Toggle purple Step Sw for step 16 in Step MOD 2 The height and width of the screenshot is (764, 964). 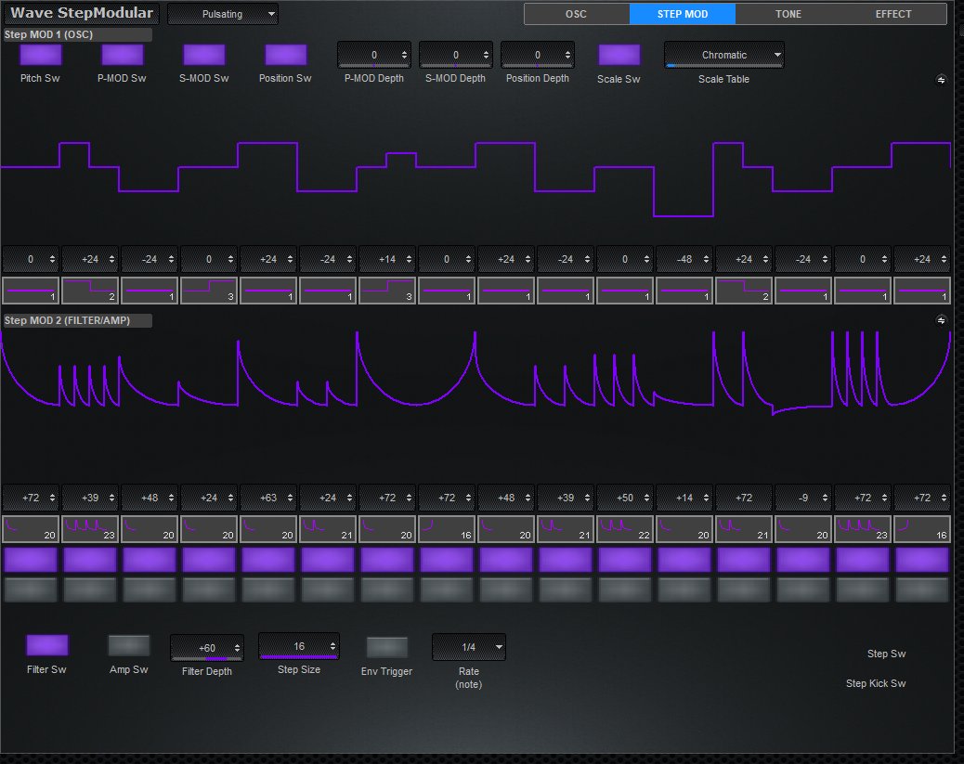click(922, 560)
